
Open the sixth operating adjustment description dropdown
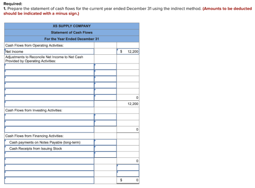pyautogui.click(x=49, y=98)
